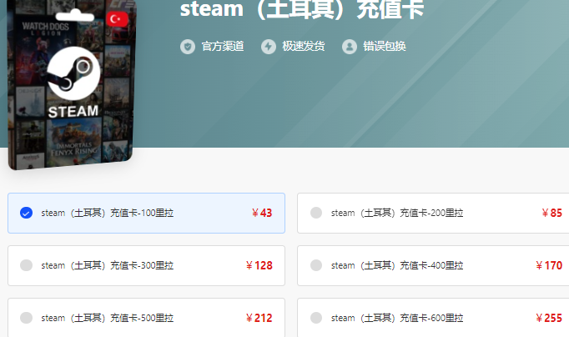Select the 500 lira radio button
The height and width of the screenshot is (337, 569).
[x=26, y=318]
